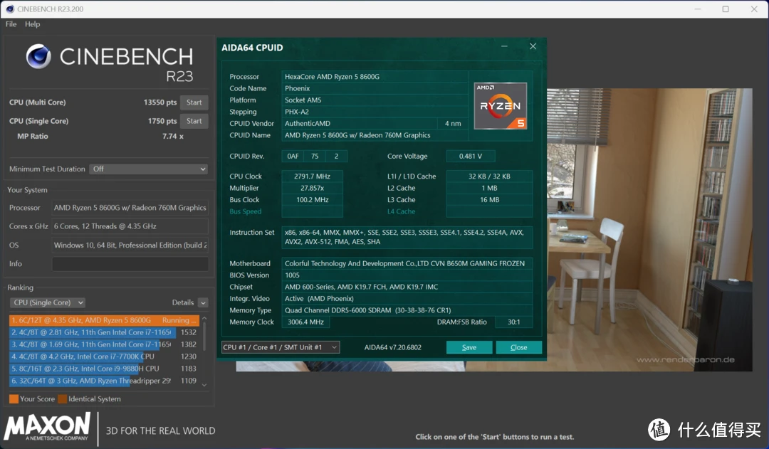Select the AMD Ryzen 5 8600G ranking row
Viewport: 769px width, 449px height.
click(x=104, y=320)
